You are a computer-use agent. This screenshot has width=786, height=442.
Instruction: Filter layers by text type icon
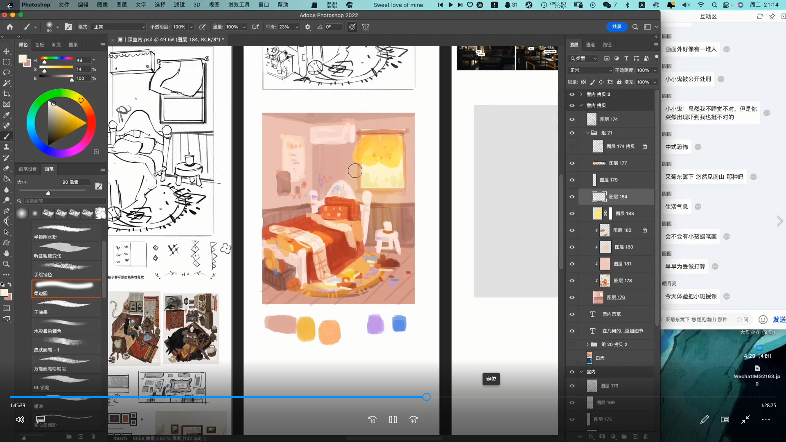[626, 58]
